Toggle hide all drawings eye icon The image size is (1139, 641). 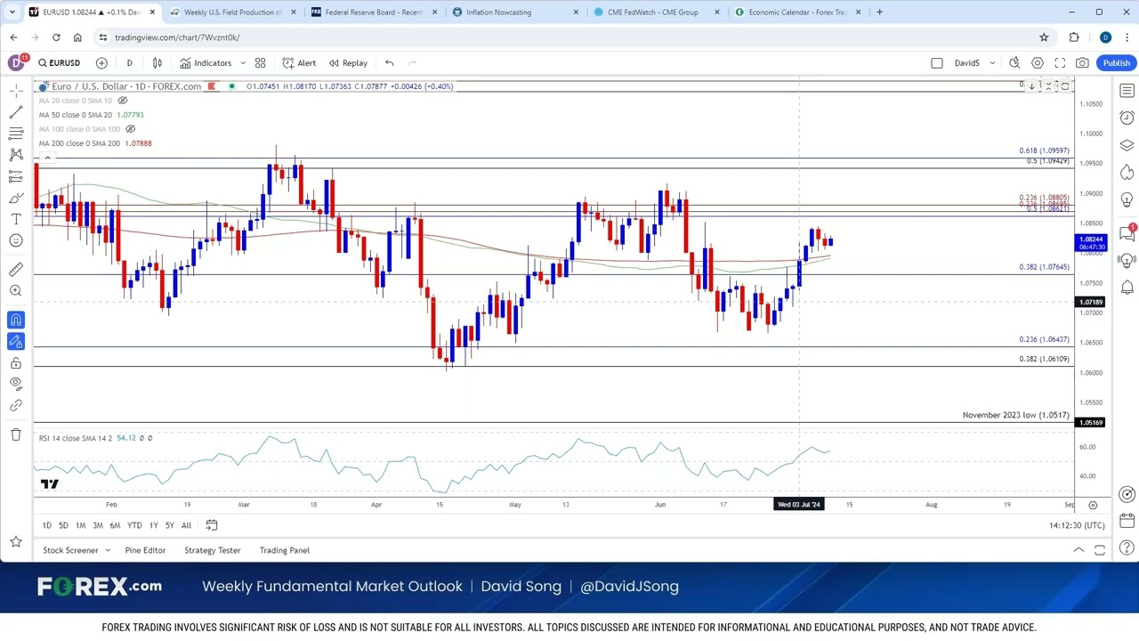coord(16,384)
